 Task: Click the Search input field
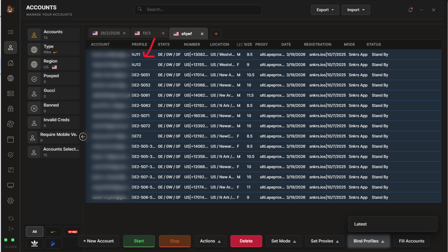(198, 10)
